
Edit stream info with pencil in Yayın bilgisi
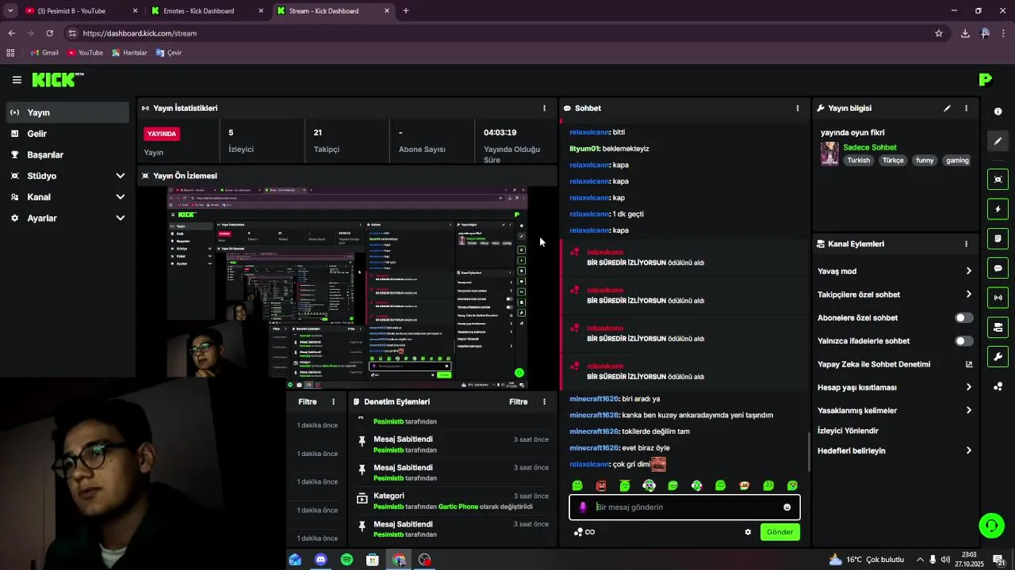click(x=947, y=108)
